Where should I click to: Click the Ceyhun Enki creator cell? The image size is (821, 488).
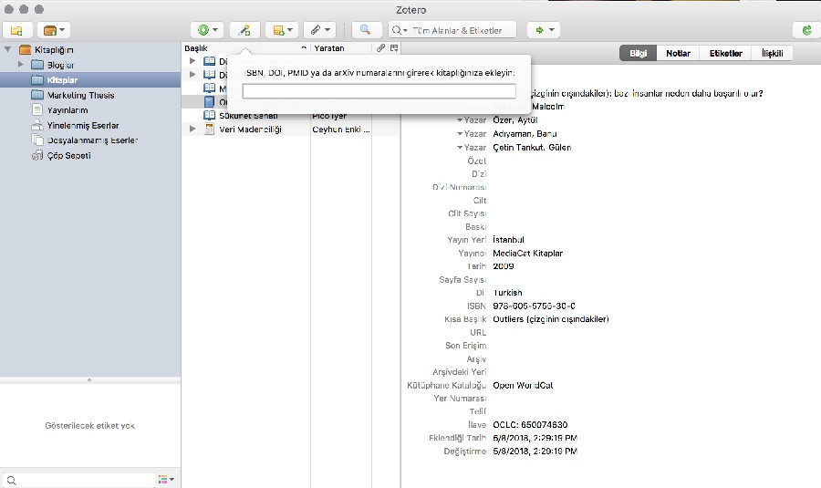click(341, 130)
